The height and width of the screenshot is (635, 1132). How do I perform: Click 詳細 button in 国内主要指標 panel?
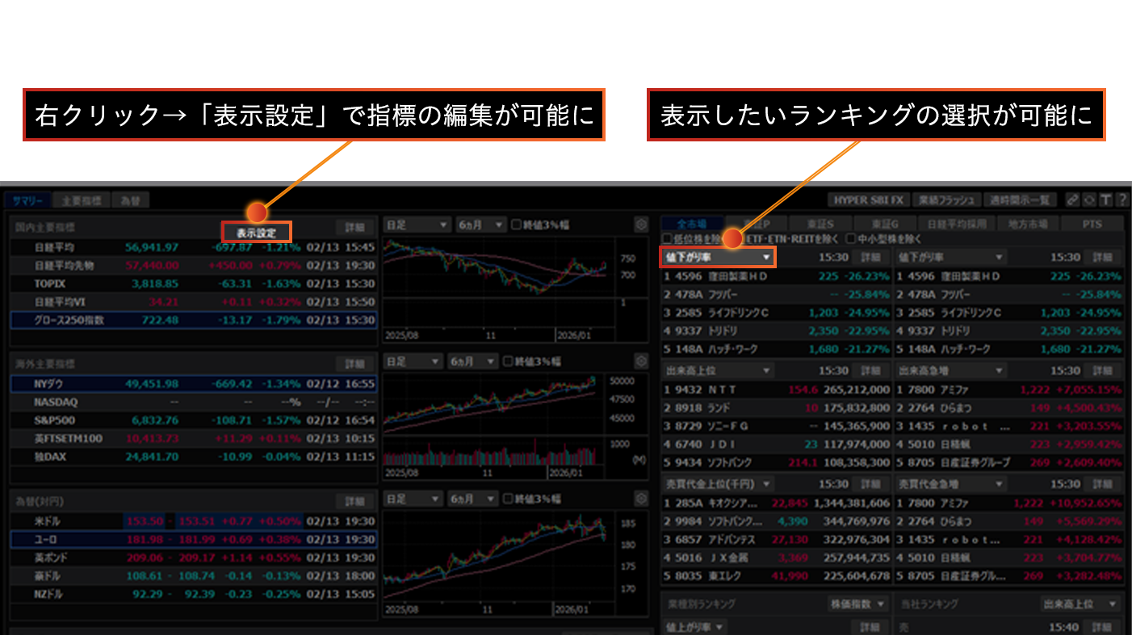click(x=355, y=228)
